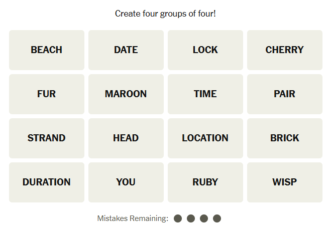Viewport: 329px width, 230px height.
Task: Pick the RUBY tile
Action: click(205, 182)
